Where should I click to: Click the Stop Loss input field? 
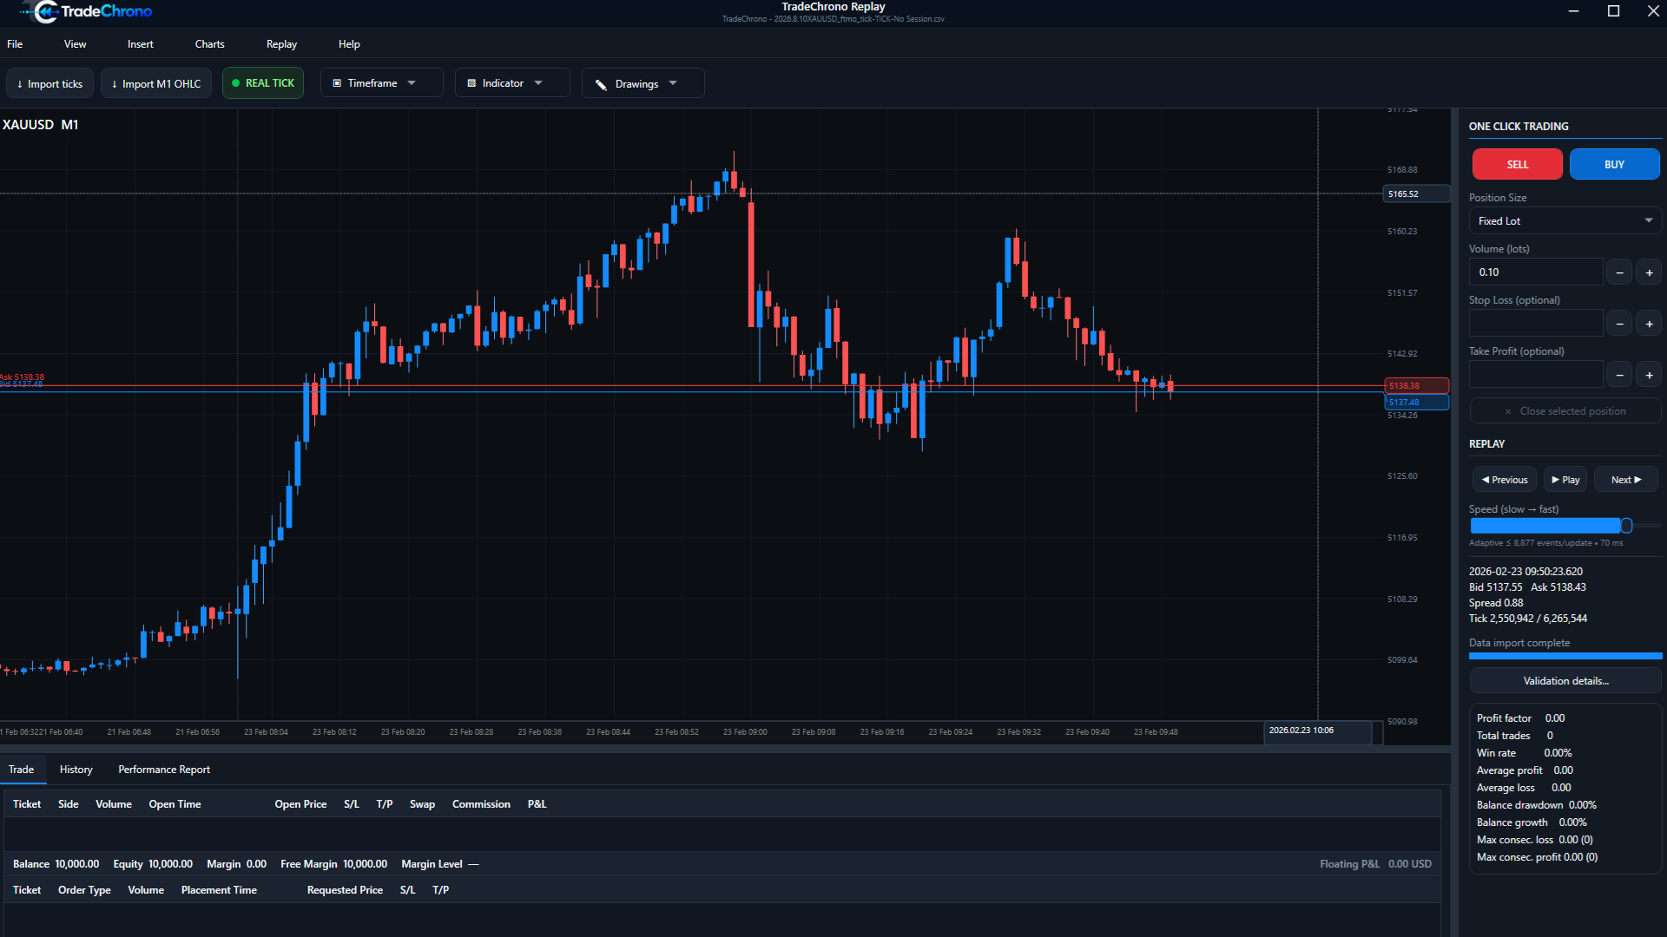(1536, 324)
